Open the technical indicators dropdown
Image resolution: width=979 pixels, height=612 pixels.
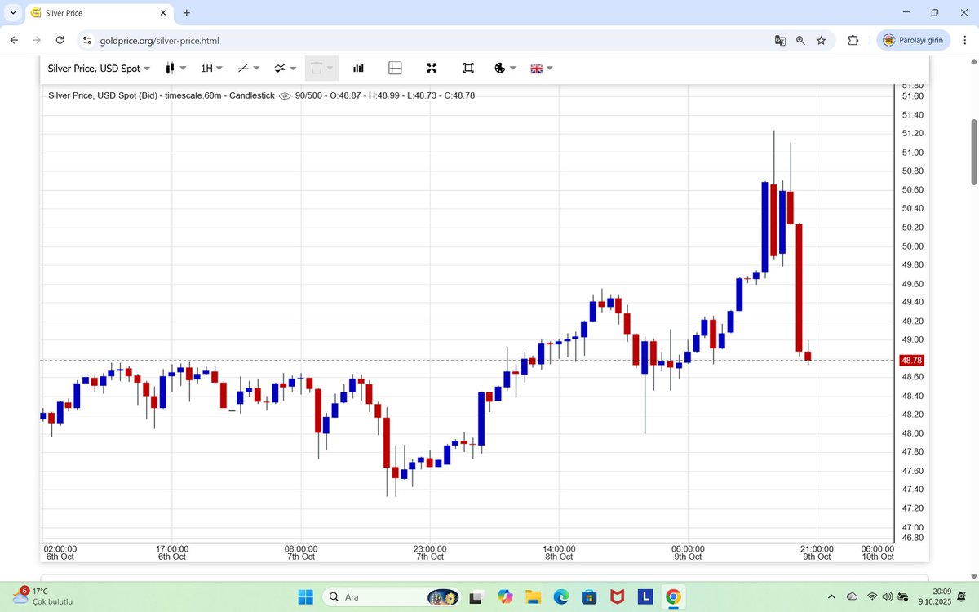pos(285,69)
